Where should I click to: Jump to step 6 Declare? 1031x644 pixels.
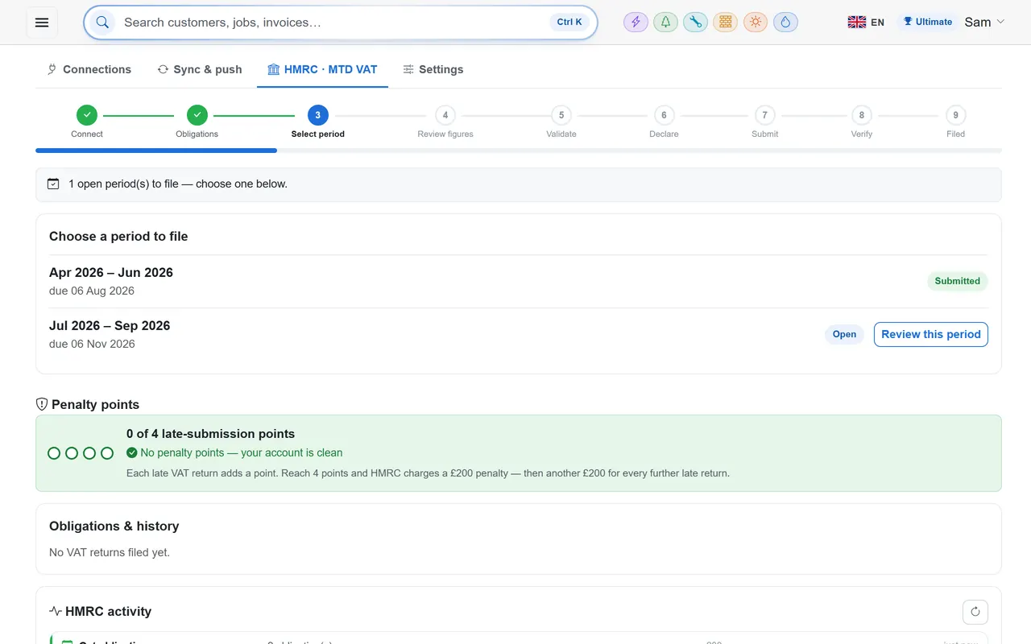coord(664,115)
